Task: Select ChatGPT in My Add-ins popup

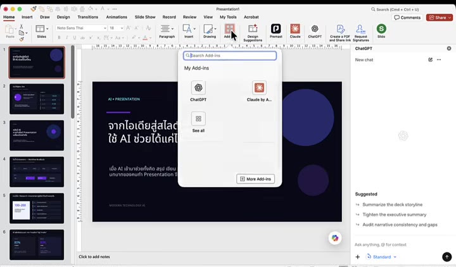Action: [x=198, y=91]
